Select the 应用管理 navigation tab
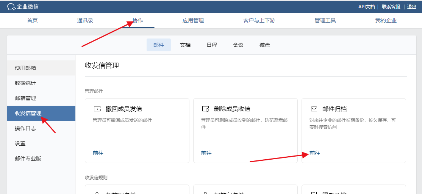The height and width of the screenshot is (194, 422). pyautogui.click(x=193, y=20)
